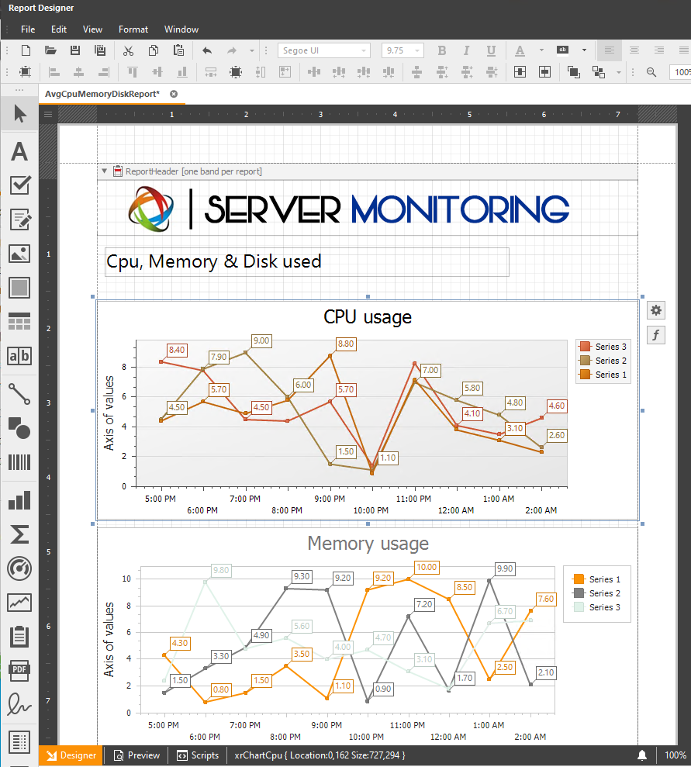Click the font color A button
Image resolution: width=691 pixels, height=767 pixels.
[520, 50]
